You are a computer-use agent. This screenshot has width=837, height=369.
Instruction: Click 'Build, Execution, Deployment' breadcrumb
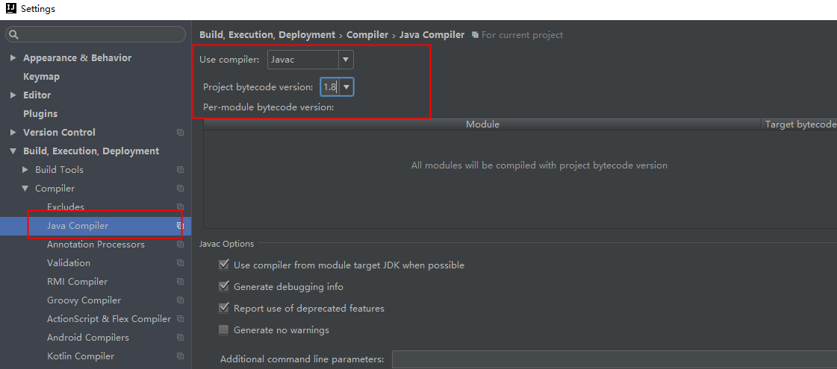point(267,34)
